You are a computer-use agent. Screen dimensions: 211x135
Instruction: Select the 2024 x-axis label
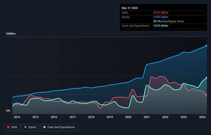click(202, 117)
